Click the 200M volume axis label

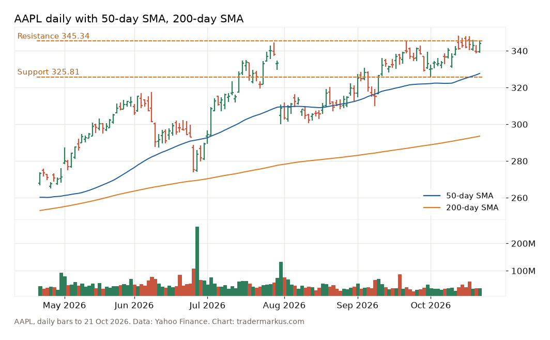point(523,244)
